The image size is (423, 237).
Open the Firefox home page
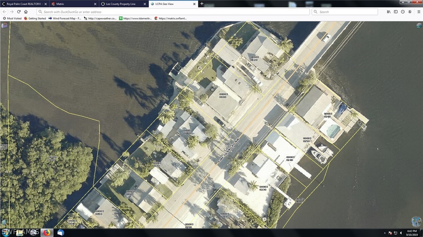click(26, 12)
